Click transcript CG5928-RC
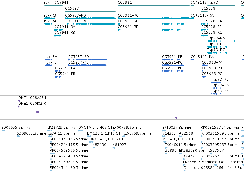 point(212,33)
